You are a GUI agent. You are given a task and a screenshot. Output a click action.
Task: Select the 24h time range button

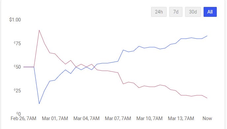pos(159,12)
